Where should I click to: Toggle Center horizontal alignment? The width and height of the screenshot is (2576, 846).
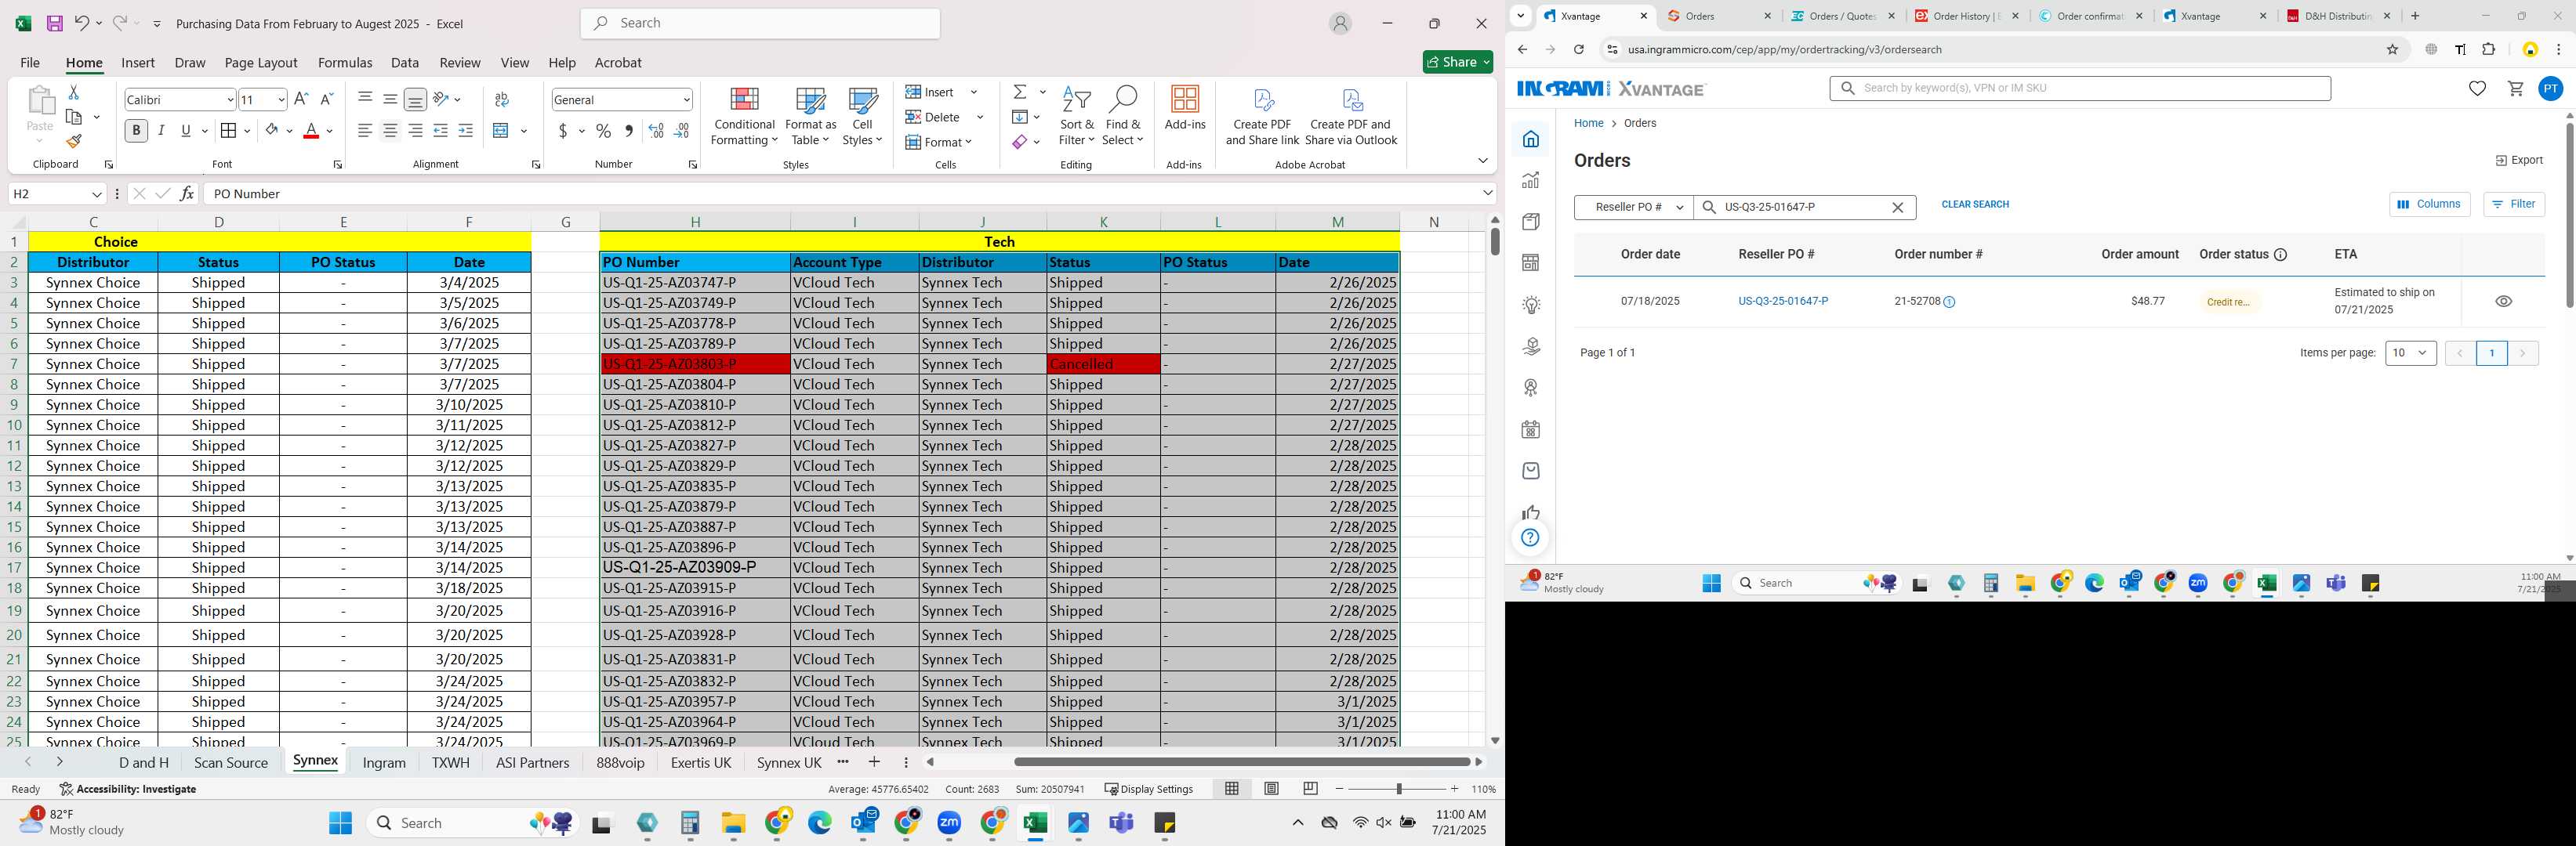pos(390,131)
